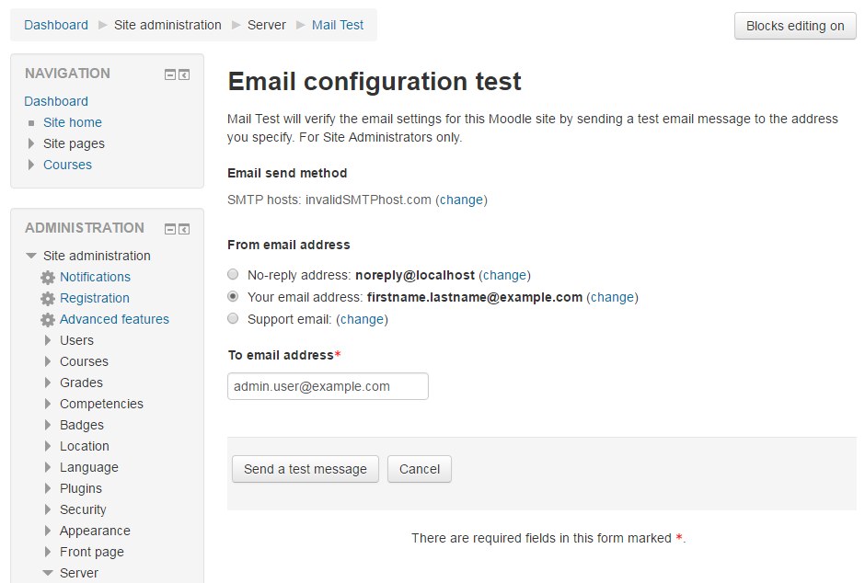Image resolution: width=865 pixels, height=583 pixels.
Task: Click the gear icon beside Notifications
Action: tap(48, 277)
